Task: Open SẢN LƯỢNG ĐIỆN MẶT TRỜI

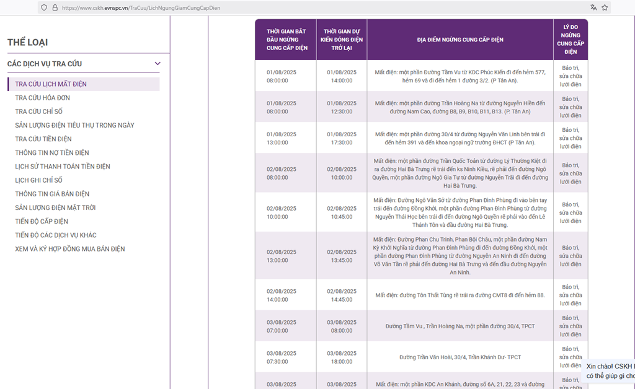Action: [x=55, y=208]
